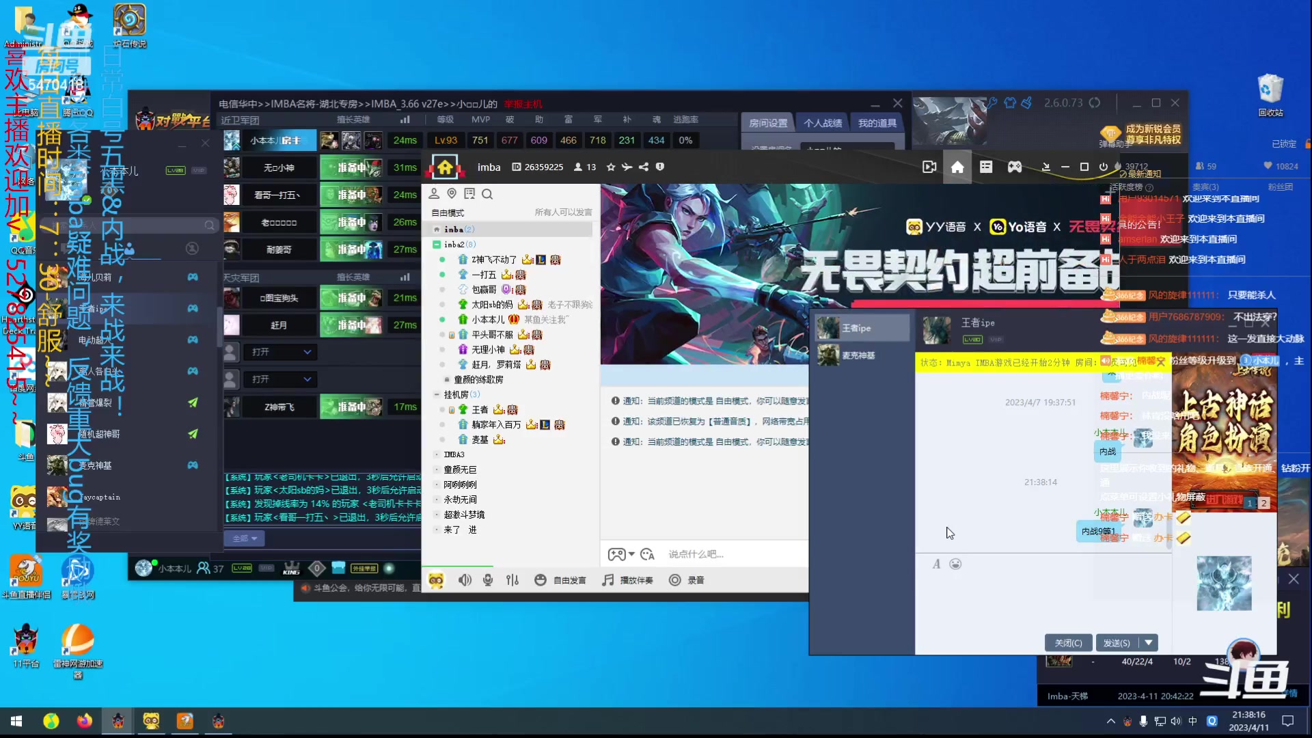Viewport: 1312px width, 738px height.
Task: Click 关闭(C) button in chat window
Action: point(1068,642)
